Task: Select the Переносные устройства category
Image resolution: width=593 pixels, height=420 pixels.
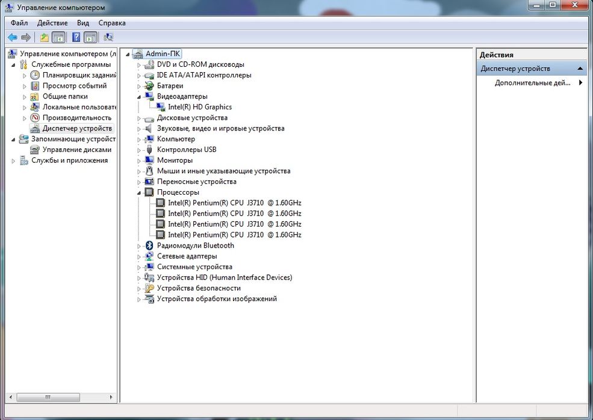Action: (x=197, y=181)
